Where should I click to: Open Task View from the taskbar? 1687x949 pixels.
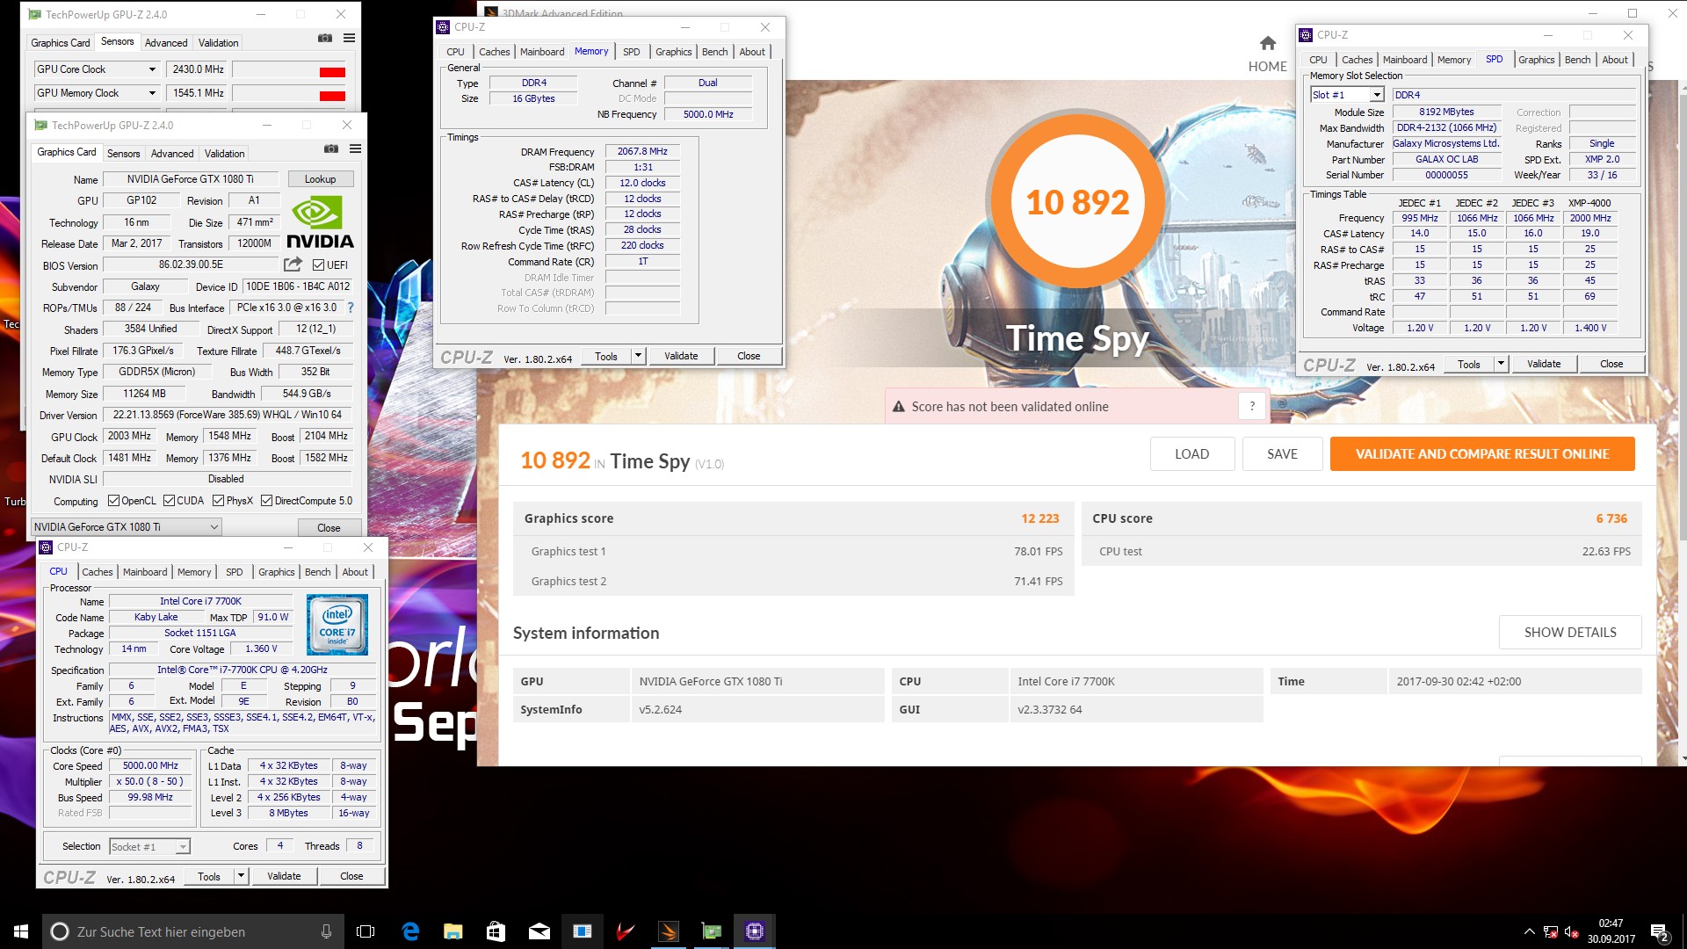click(x=366, y=931)
